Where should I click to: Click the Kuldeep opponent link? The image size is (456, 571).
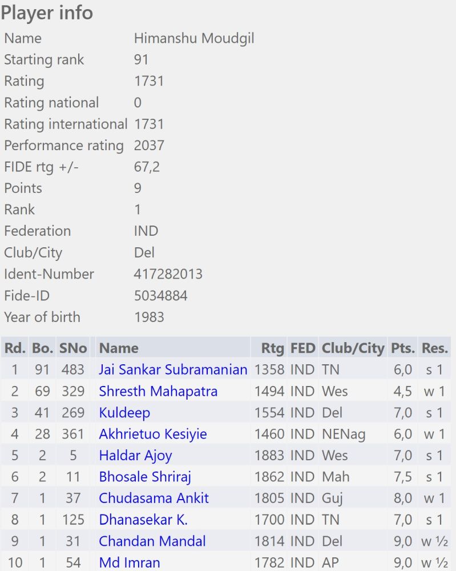pyautogui.click(x=124, y=413)
